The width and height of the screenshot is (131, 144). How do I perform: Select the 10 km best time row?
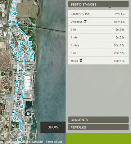98,61
